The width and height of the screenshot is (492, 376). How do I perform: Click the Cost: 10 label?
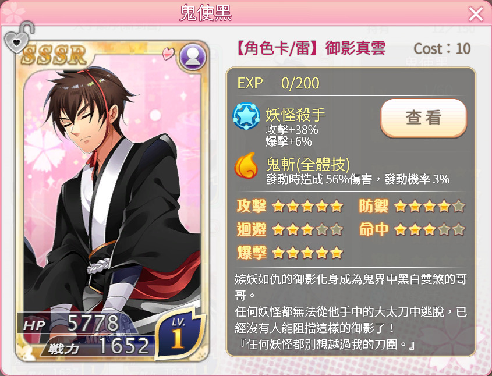tap(442, 49)
